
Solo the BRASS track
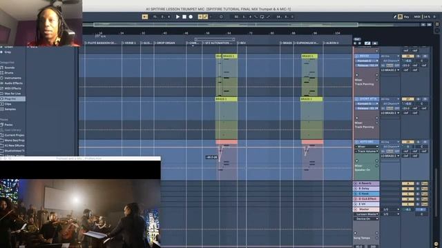[419, 56]
